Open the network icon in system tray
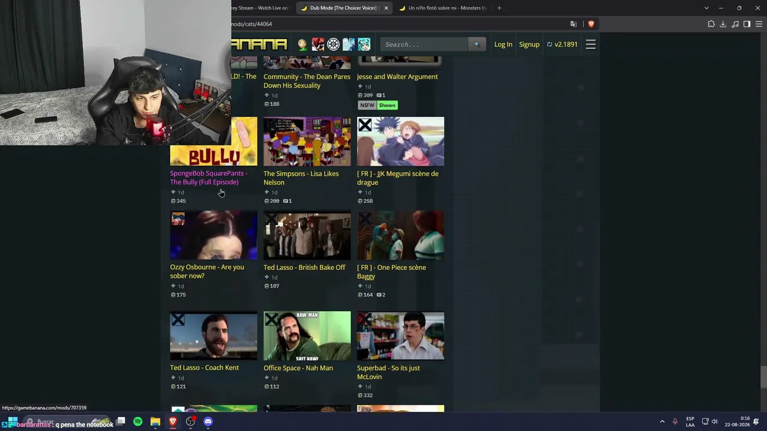The width and height of the screenshot is (767, 431). tap(705, 421)
